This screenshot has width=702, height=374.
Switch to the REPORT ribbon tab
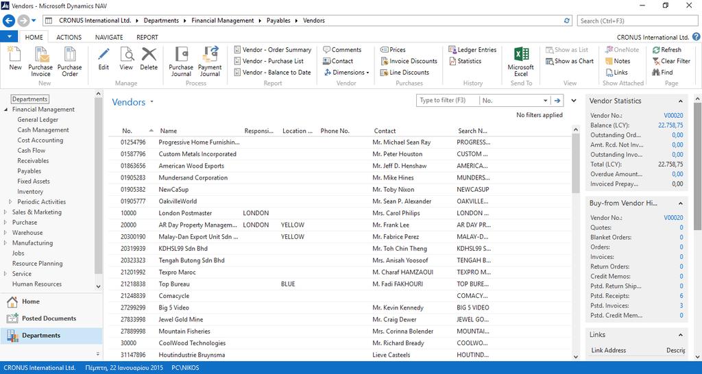click(147, 37)
